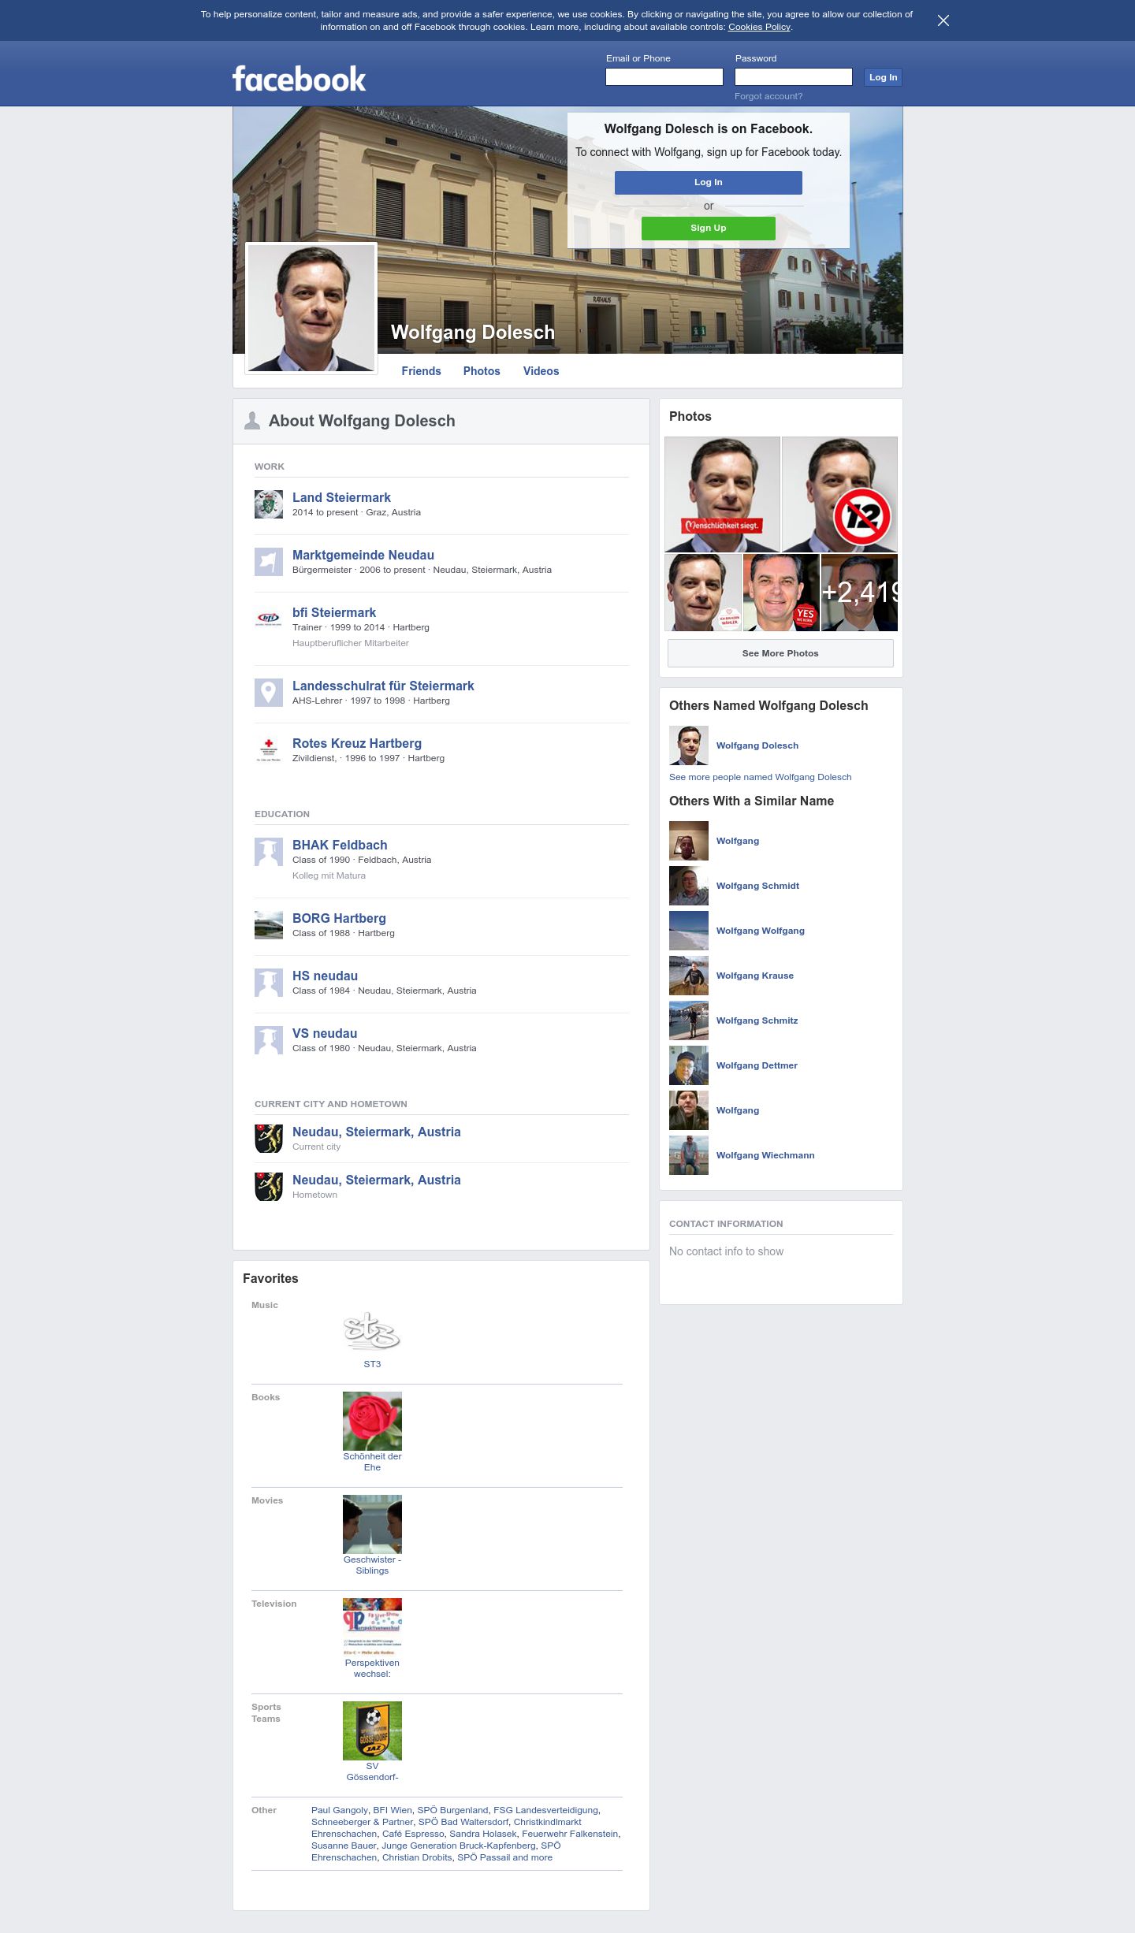Open the Menschlichkeit siegt photo
Image resolution: width=1135 pixels, height=1933 pixels.
tap(722, 494)
